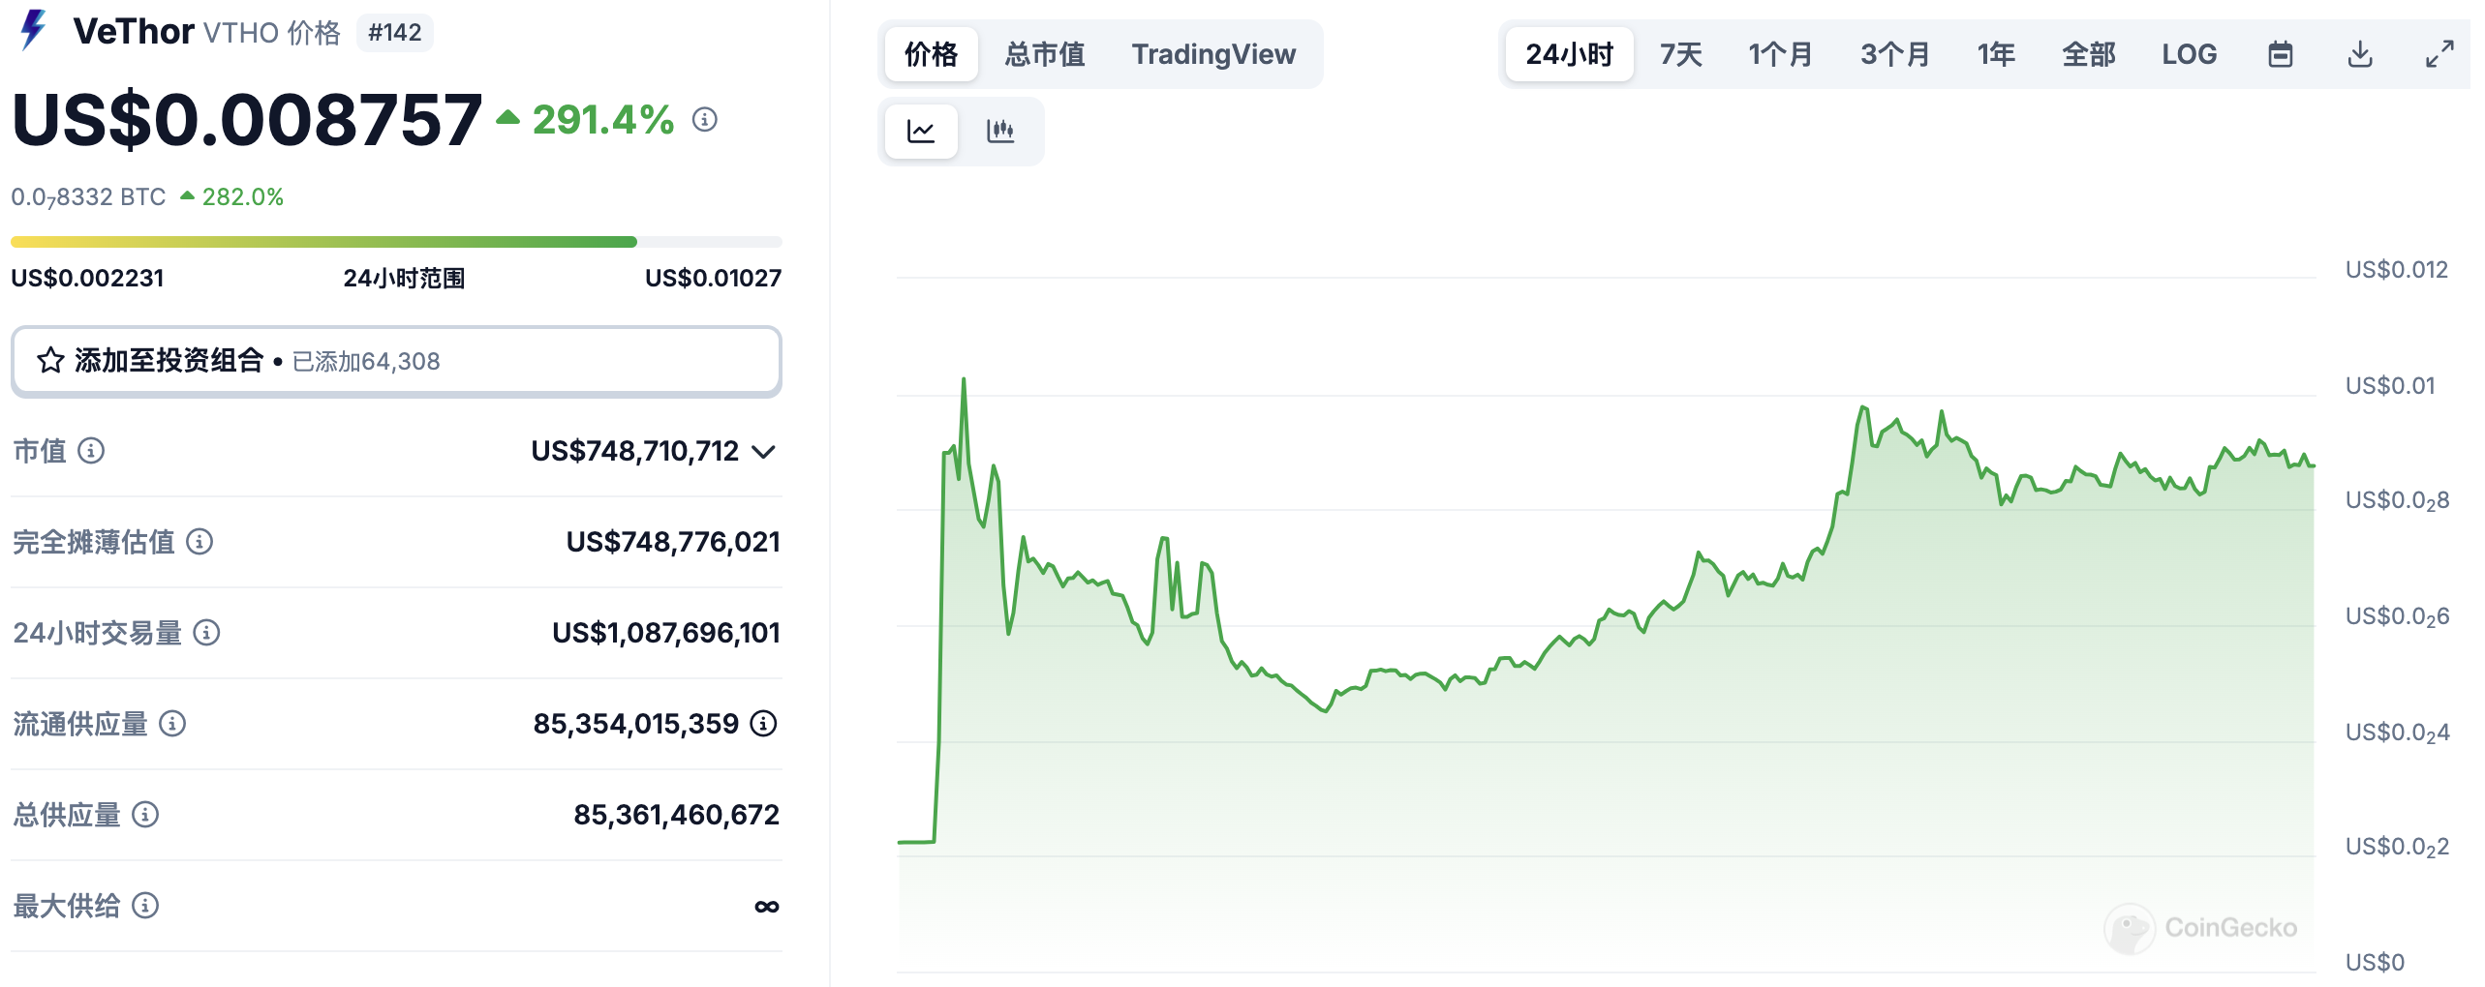Select the 24小时 time range
This screenshot has width=2485, height=987.
(x=1570, y=54)
